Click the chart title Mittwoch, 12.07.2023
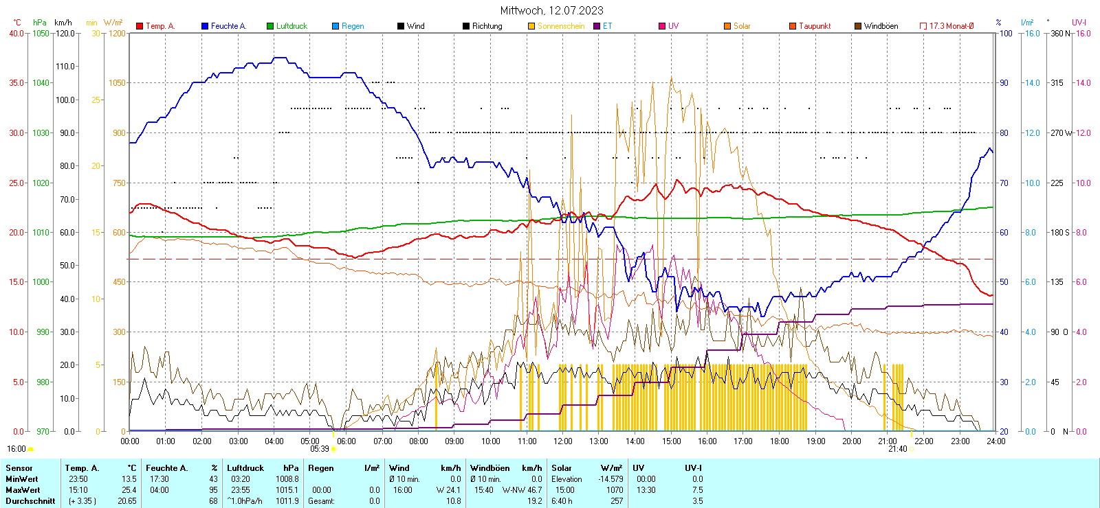The image size is (1100, 508). coord(551,10)
